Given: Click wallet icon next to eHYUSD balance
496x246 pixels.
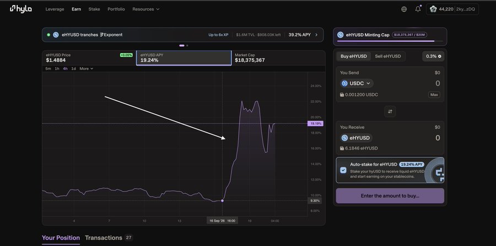Looking at the screenshot, I should click(x=342, y=148).
